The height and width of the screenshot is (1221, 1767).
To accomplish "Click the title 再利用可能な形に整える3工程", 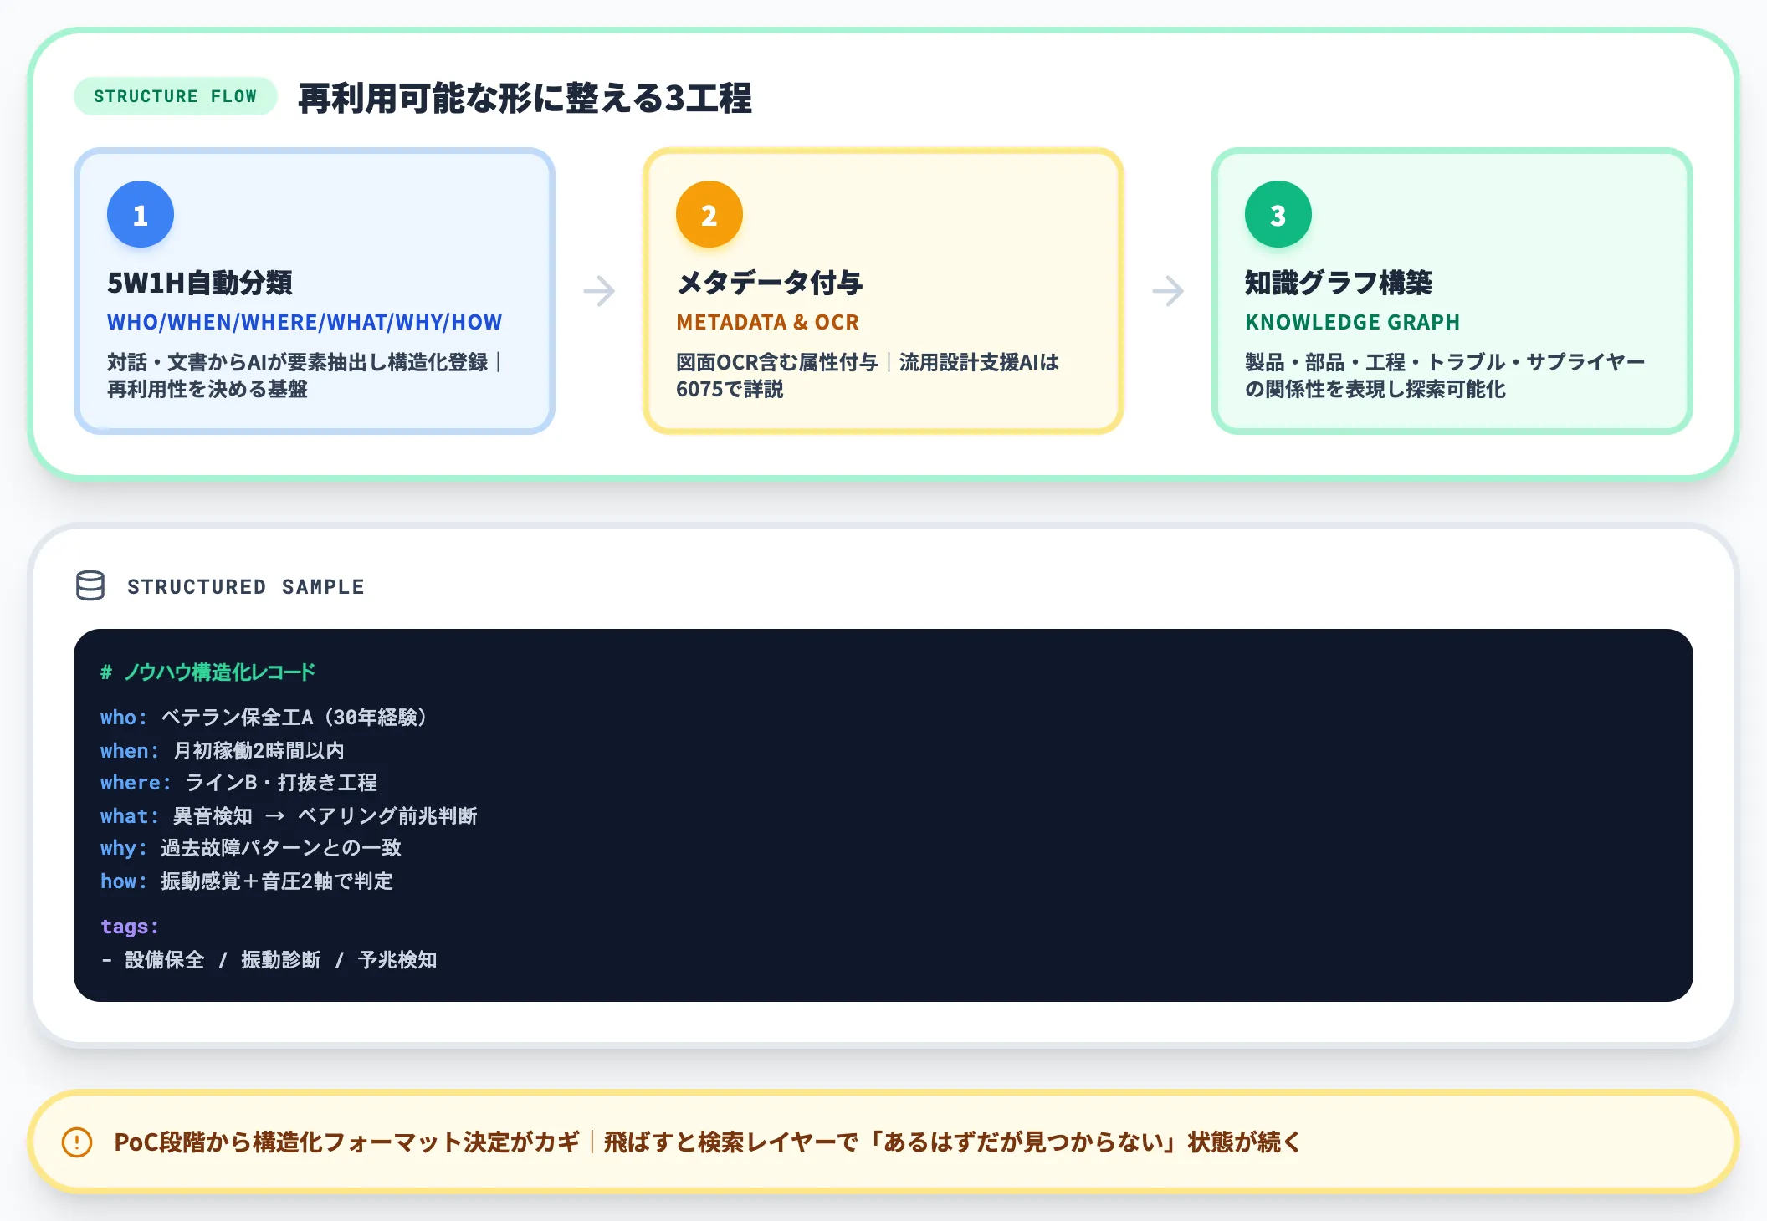I will (525, 98).
